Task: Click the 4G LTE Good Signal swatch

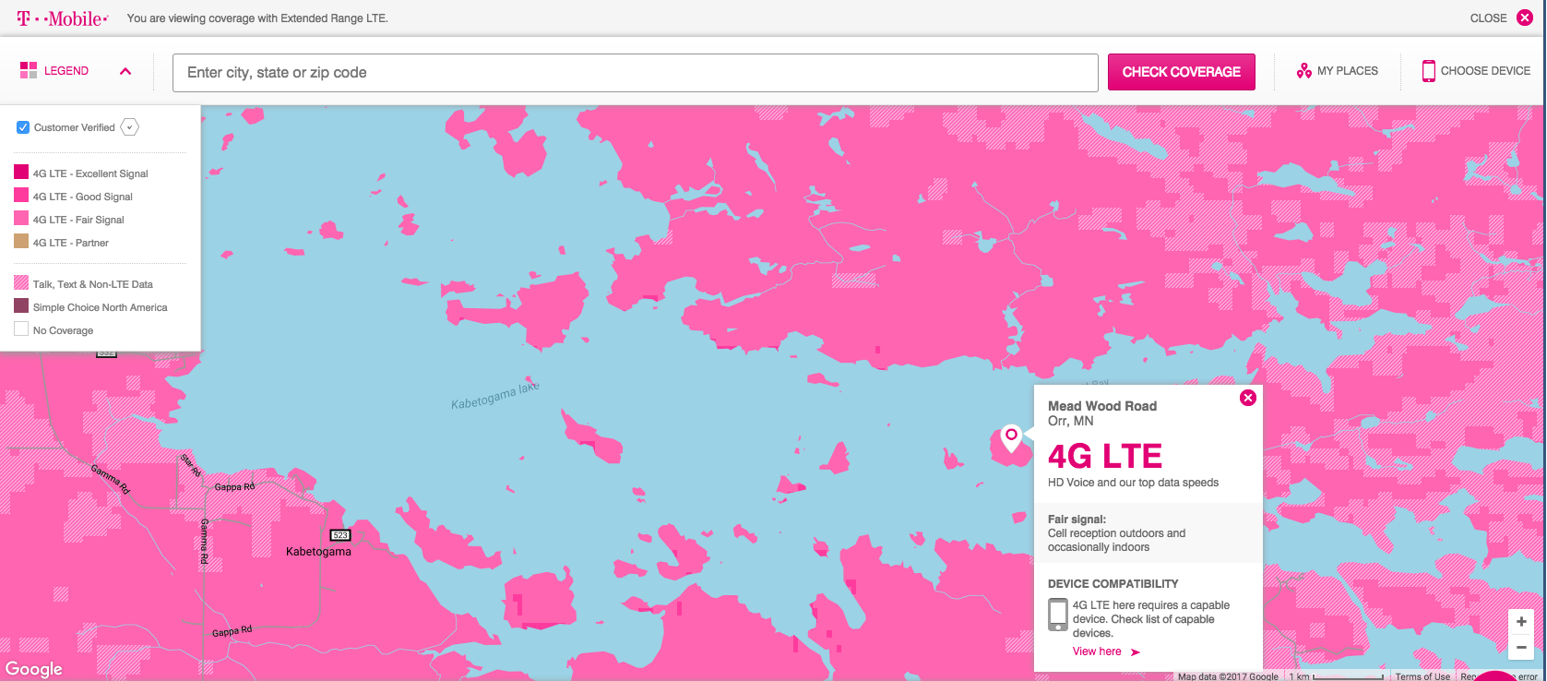Action: pyautogui.click(x=21, y=195)
